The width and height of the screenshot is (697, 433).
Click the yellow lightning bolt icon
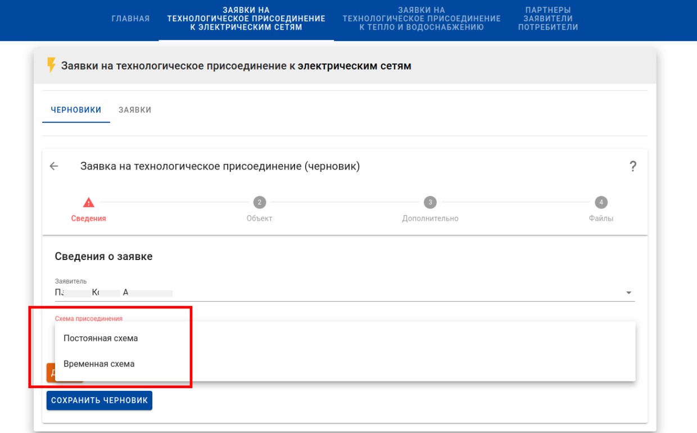point(51,66)
